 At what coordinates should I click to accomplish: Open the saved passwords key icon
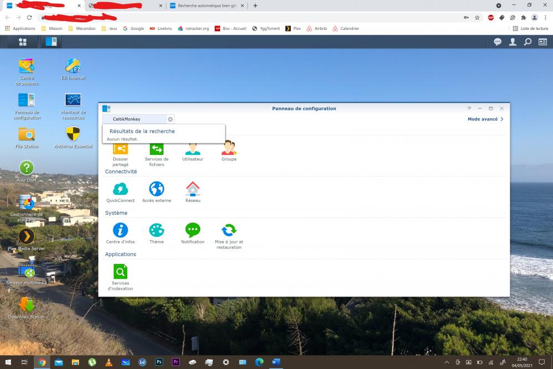pyautogui.click(x=466, y=17)
